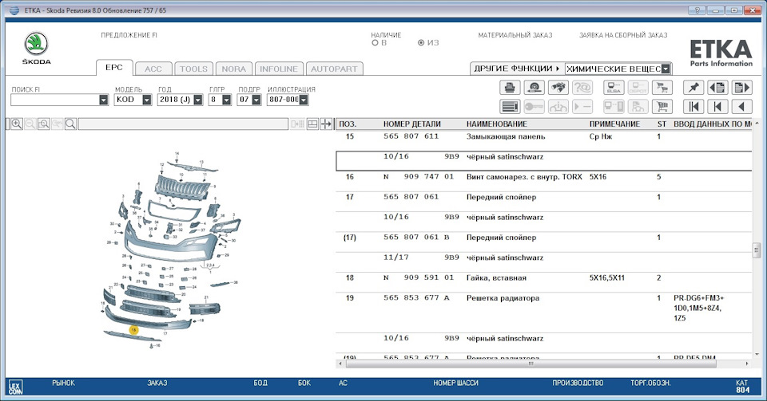767x401 pixels.
Task: Select part number 565 807 061 B
Action: point(416,237)
